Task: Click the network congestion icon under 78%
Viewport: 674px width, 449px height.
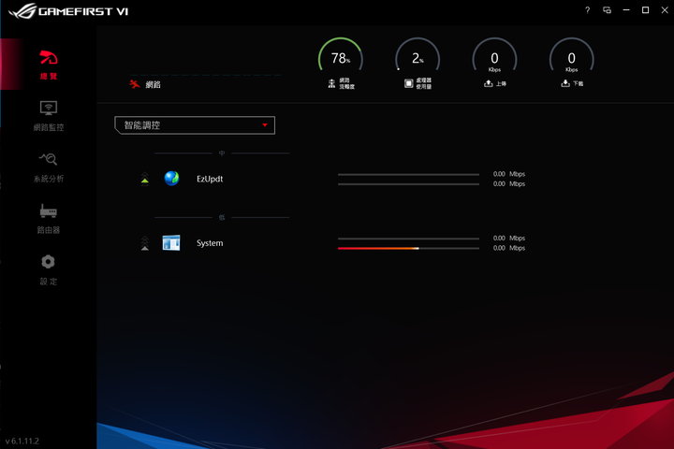Action: [x=331, y=83]
